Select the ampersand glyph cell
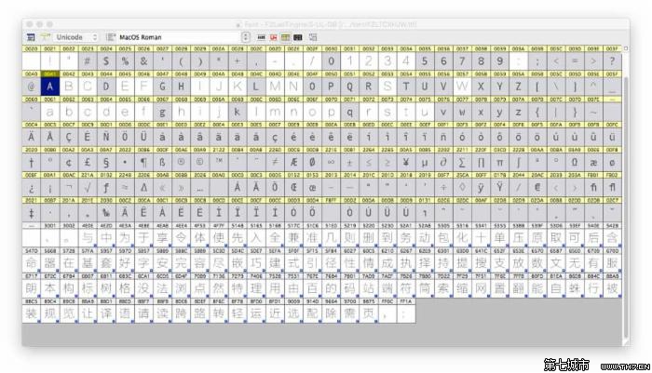The image size is (652, 373). (x=145, y=61)
